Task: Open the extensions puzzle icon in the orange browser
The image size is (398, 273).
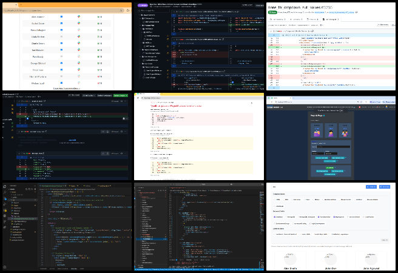Action: (128, 10)
